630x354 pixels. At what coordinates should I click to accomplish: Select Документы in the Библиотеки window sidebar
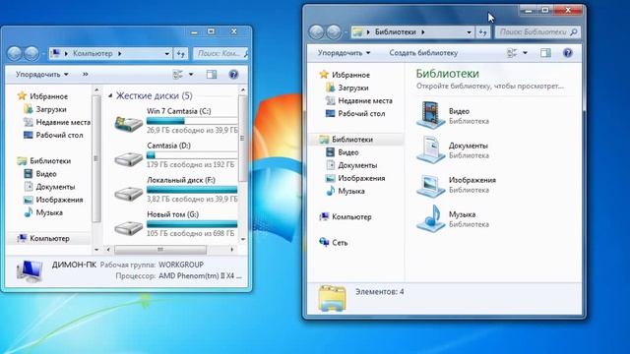pos(351,165)
